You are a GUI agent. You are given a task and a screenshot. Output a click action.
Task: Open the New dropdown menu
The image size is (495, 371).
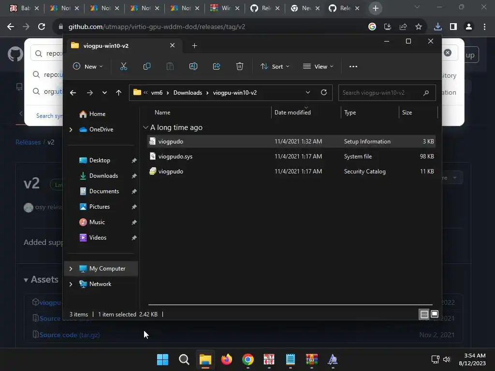pyautogui.click(x=88, y=67)
